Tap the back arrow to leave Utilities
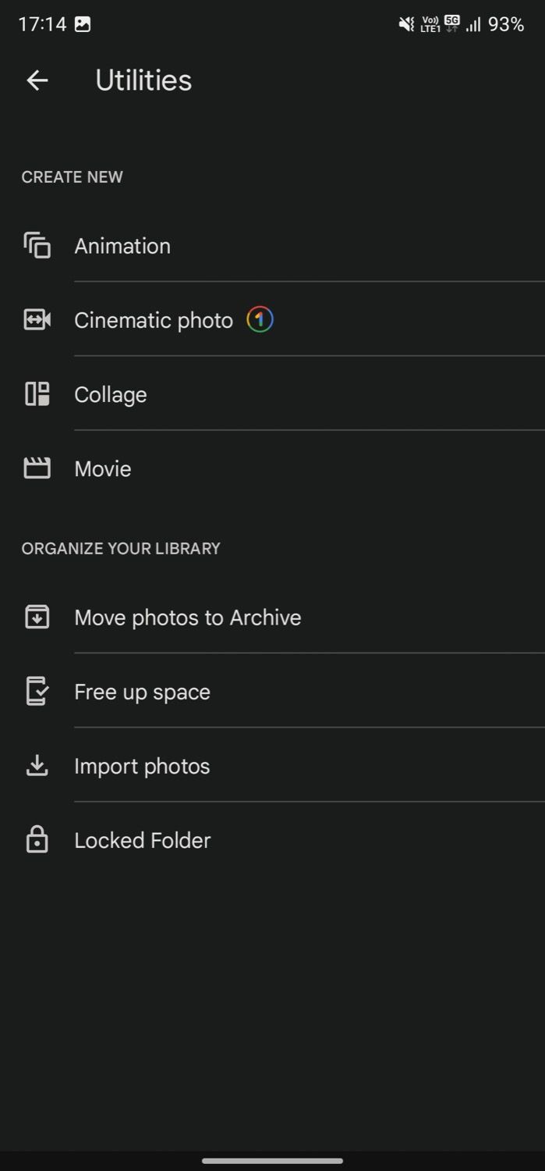545x1171 pixels. click(37, 80)
